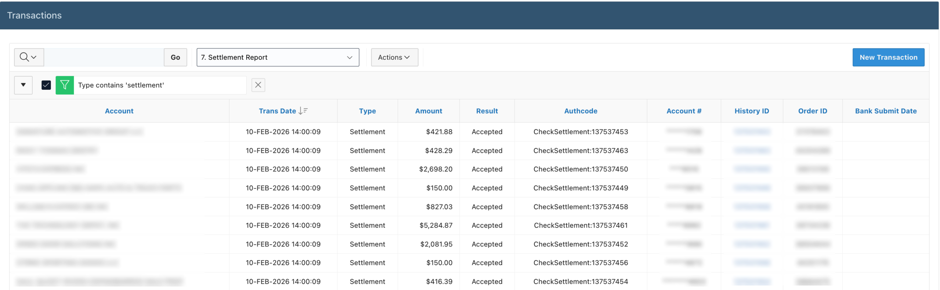Create a New Transaction

tap(888, 57)
